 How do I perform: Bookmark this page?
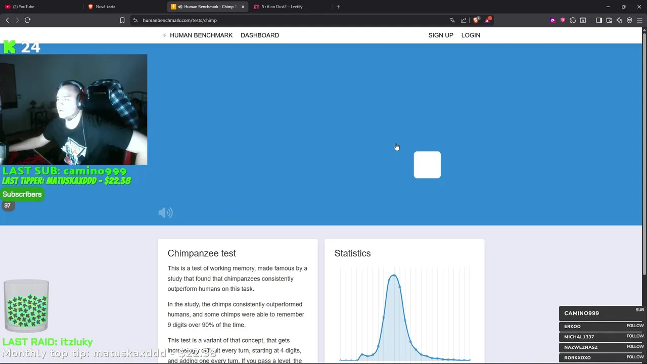(x=122, y=20)
